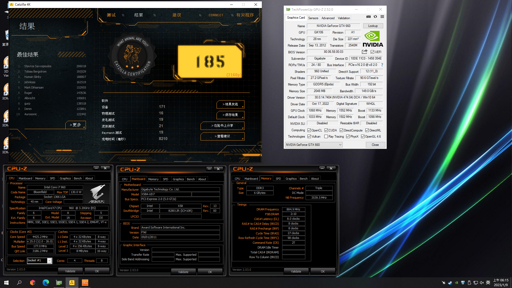Click the Steam tray icon
This screenshot has height=288, width=512.
click(x=450, y=283)
